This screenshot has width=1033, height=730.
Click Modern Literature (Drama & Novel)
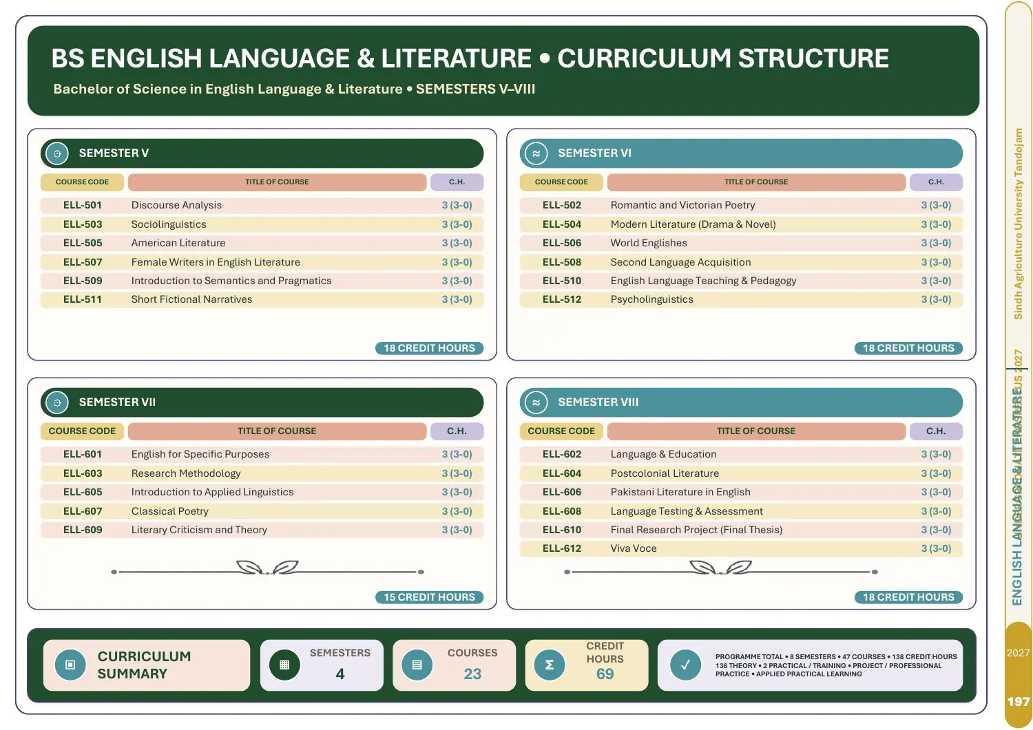(x=693, y=224)
